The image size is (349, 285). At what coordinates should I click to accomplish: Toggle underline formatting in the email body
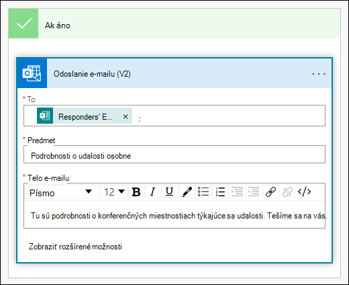coord(169,192)
